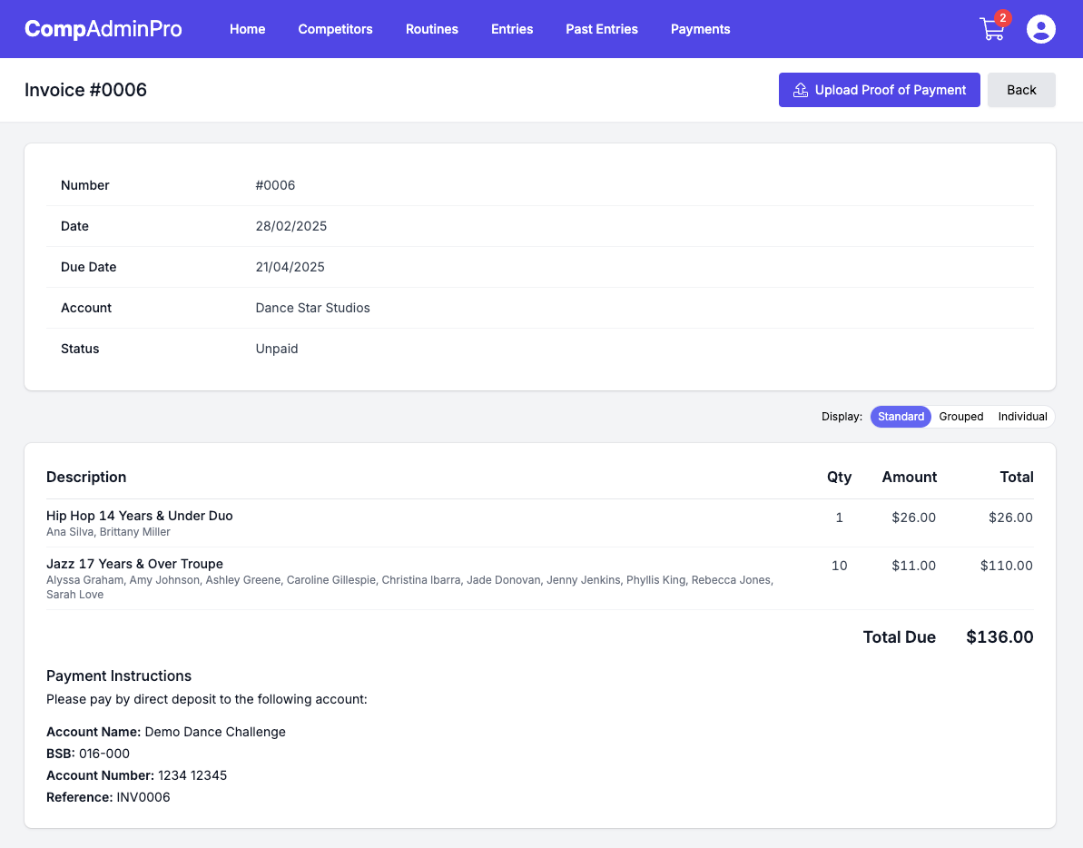Click quantity 10 for Jazz Troupe
The height and width of the screenshot is (848, 1083).
click(839, 566)
